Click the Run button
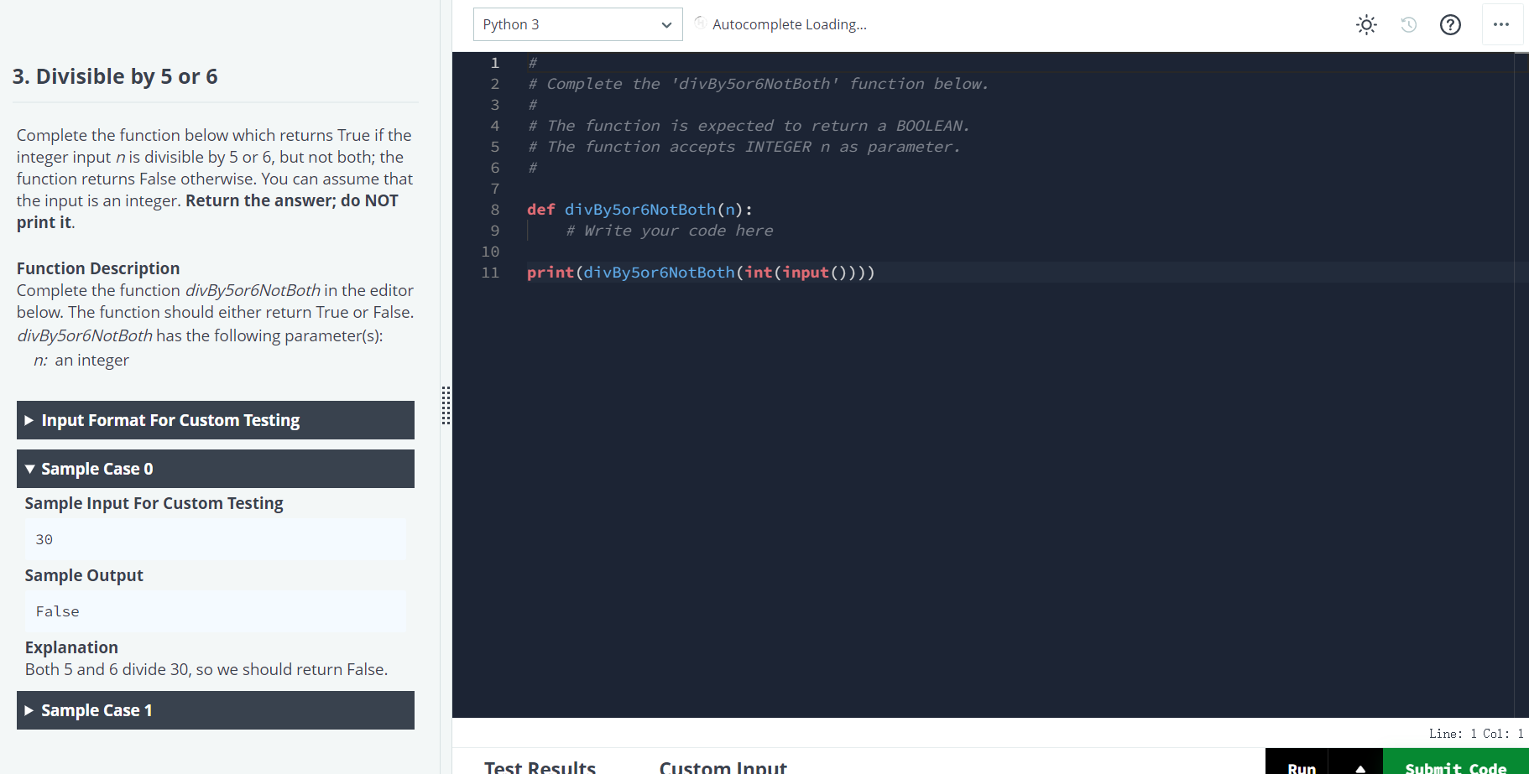This screenshot has height=774, width=1529. [x=1300, y=766]
